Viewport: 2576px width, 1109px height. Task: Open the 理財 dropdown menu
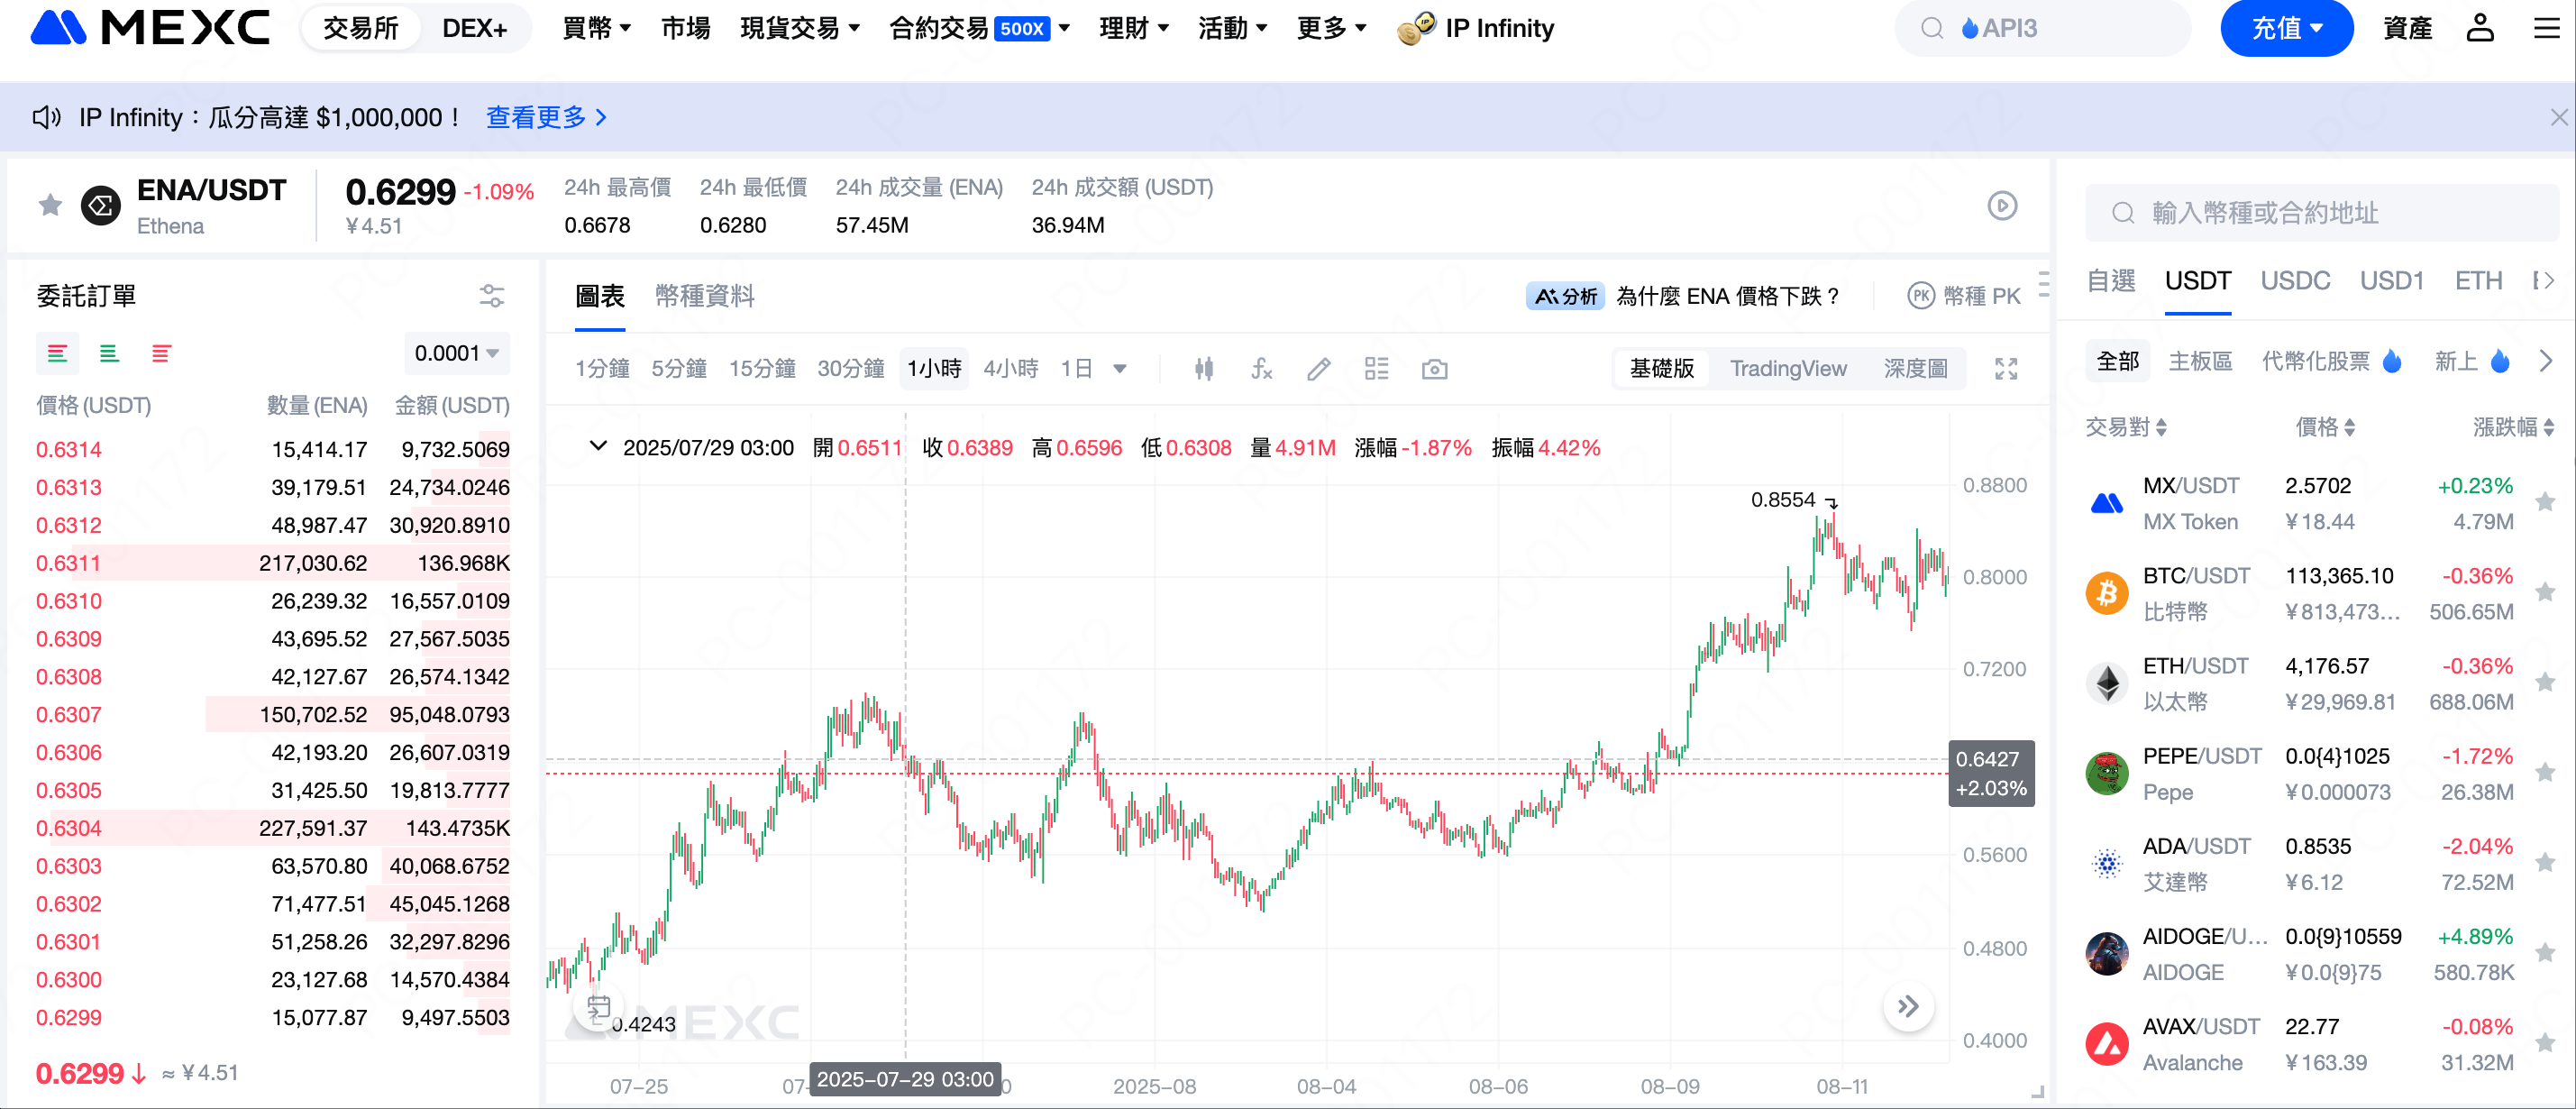point(1134,28)
